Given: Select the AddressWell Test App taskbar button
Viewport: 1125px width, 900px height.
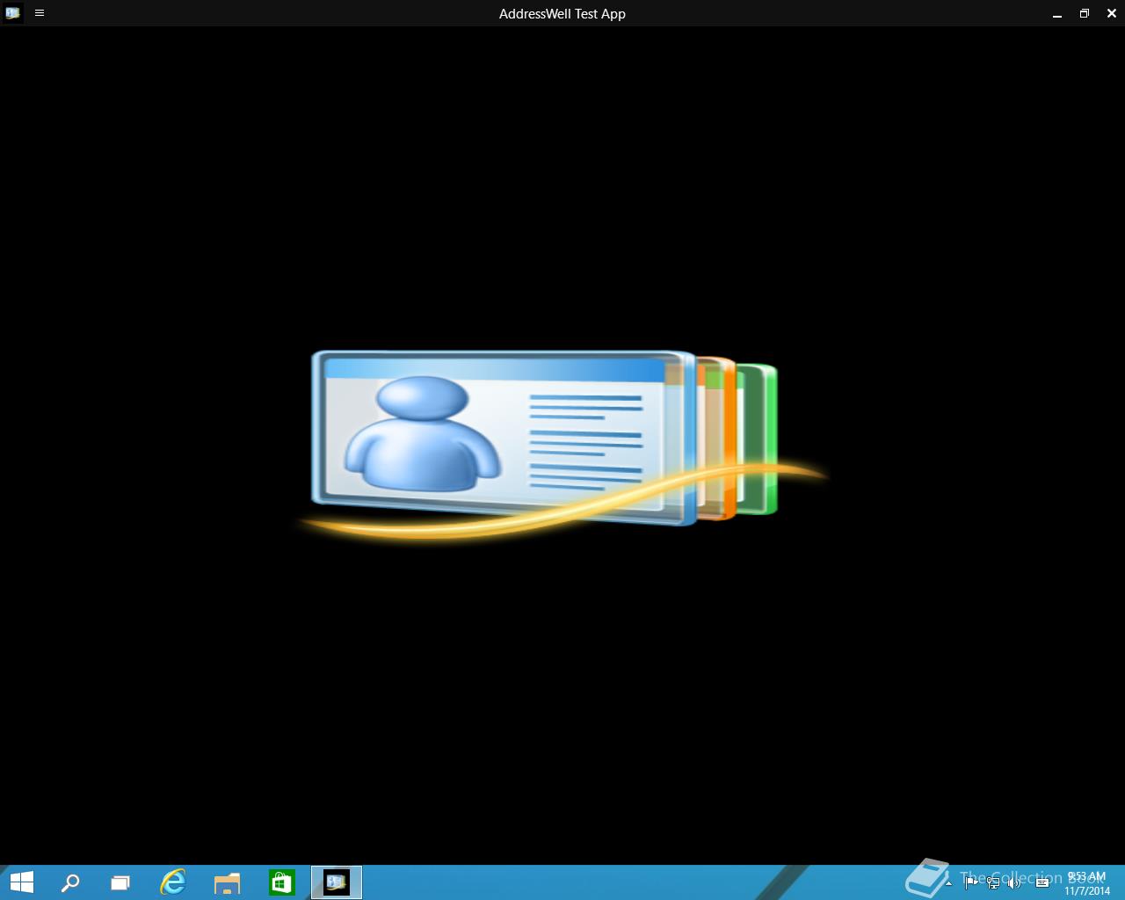Looking at the screenshot, I should coord(337,882).
